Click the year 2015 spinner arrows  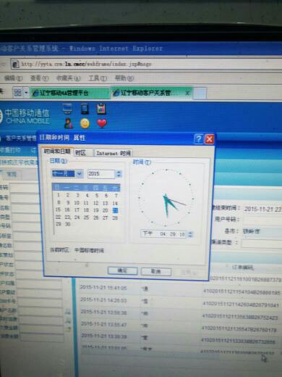[x=119, y=174]
